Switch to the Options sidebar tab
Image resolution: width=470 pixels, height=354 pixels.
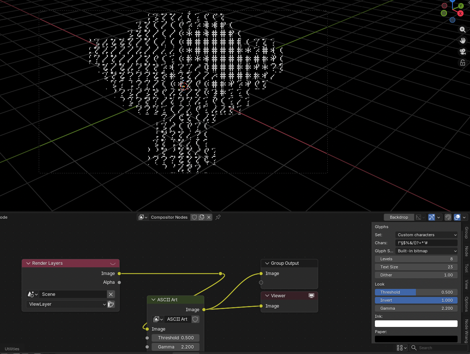pyautogui.click(x=466, y=304)
